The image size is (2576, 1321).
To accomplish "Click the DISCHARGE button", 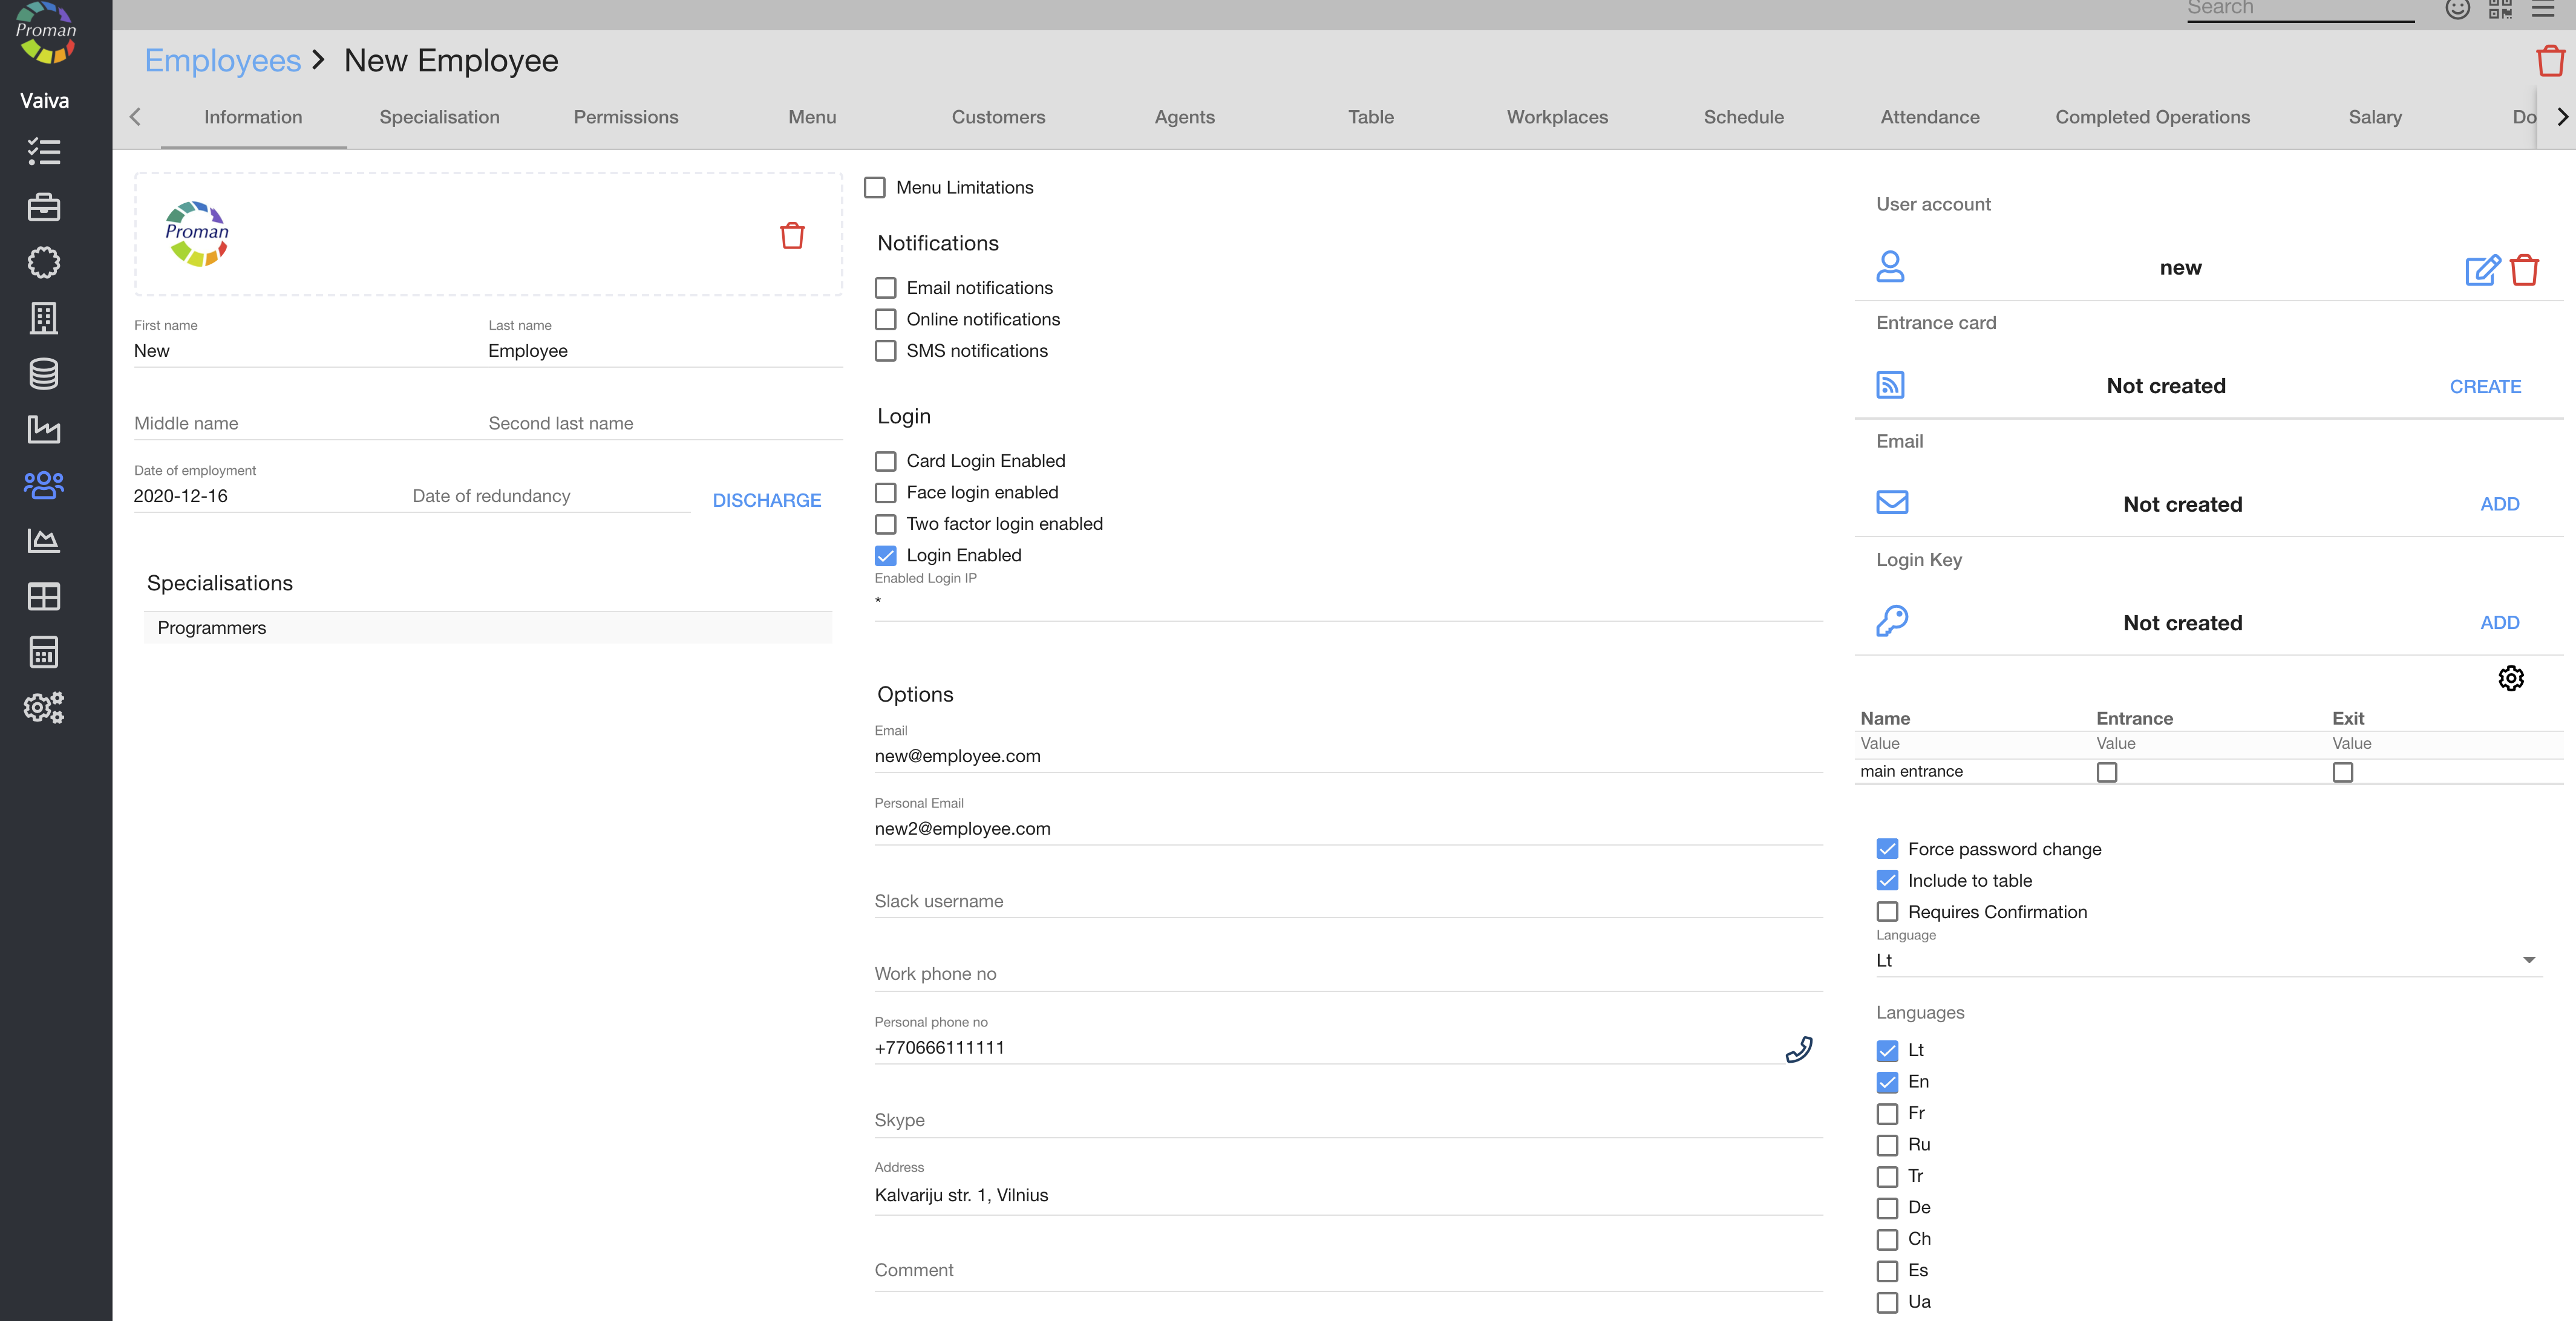I will pyautogui.click(x=766, y=500).
